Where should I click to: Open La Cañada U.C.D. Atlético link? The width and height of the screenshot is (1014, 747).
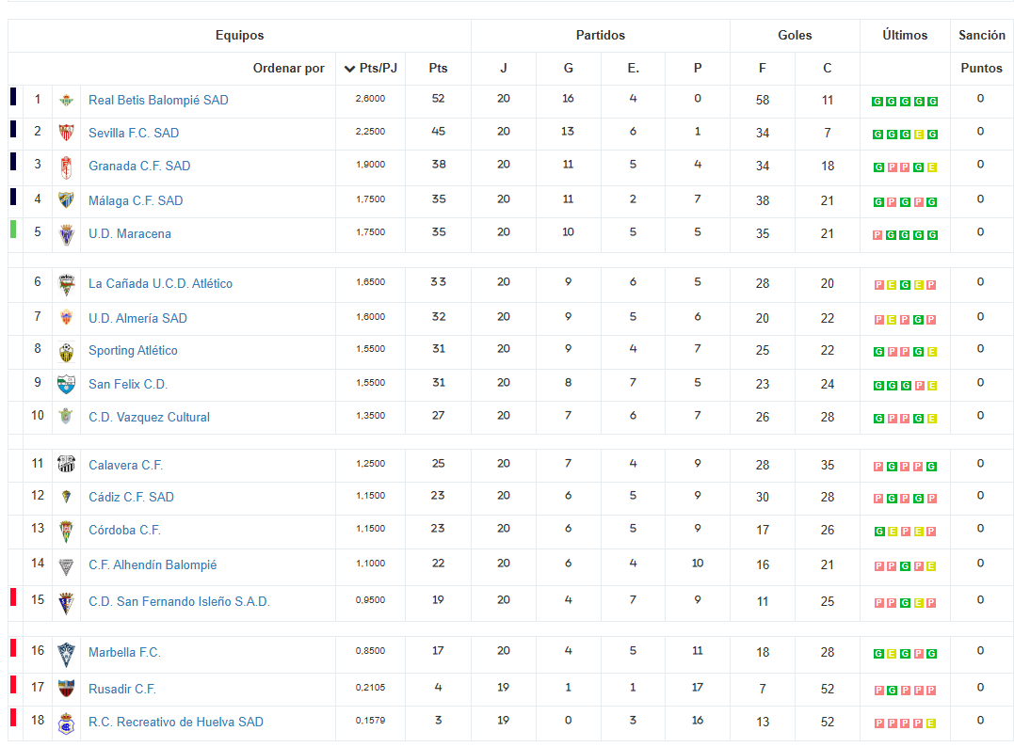pyautogui.click(x=160, y=284)
